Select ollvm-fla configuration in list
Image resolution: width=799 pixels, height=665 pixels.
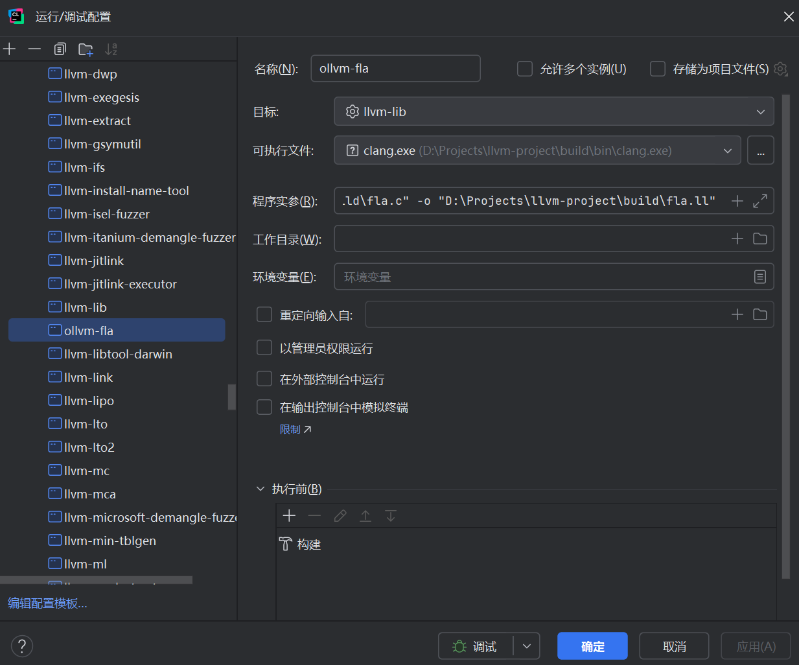tap(117, 330)
